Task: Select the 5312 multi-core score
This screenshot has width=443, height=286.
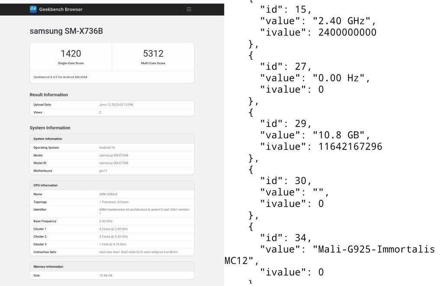Action: pyautogui.click(x=153, y=53)
